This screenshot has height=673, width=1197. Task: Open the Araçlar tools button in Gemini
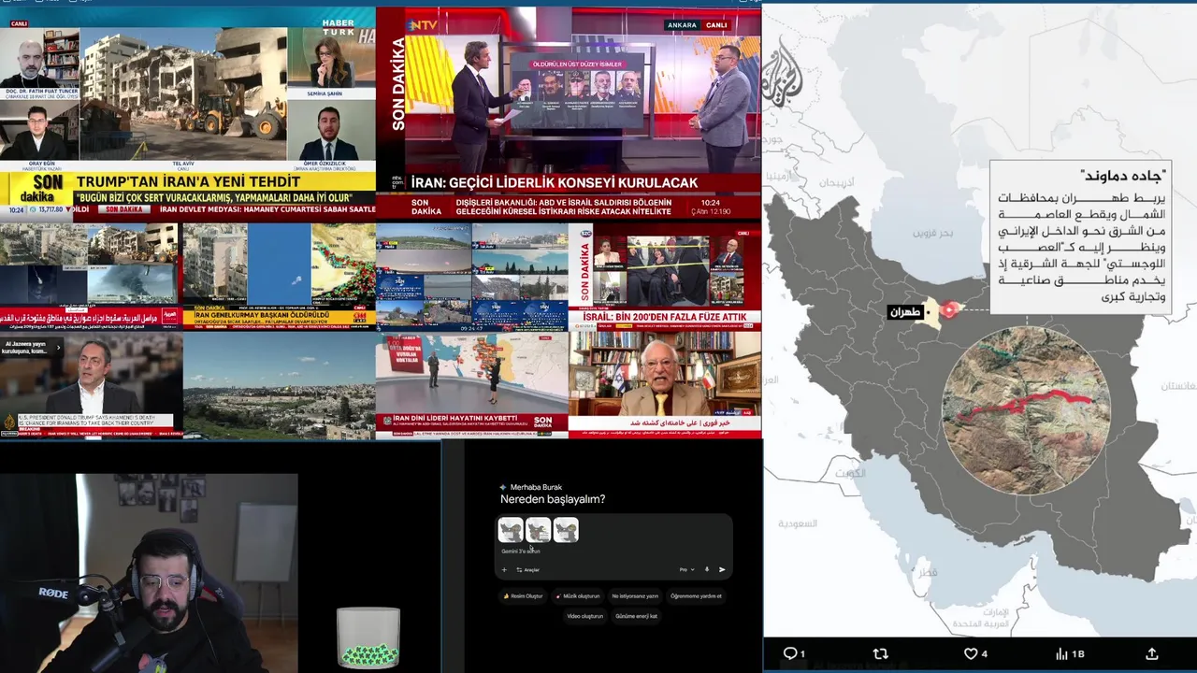(x=527, y=569)
